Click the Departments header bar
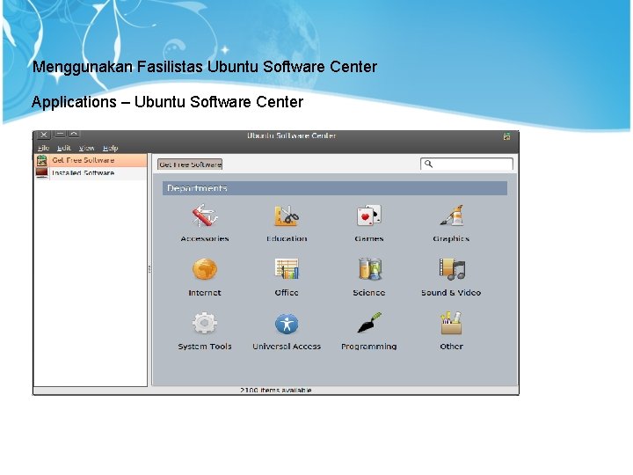Screen dimensions: 633x475 coord(335,188)
